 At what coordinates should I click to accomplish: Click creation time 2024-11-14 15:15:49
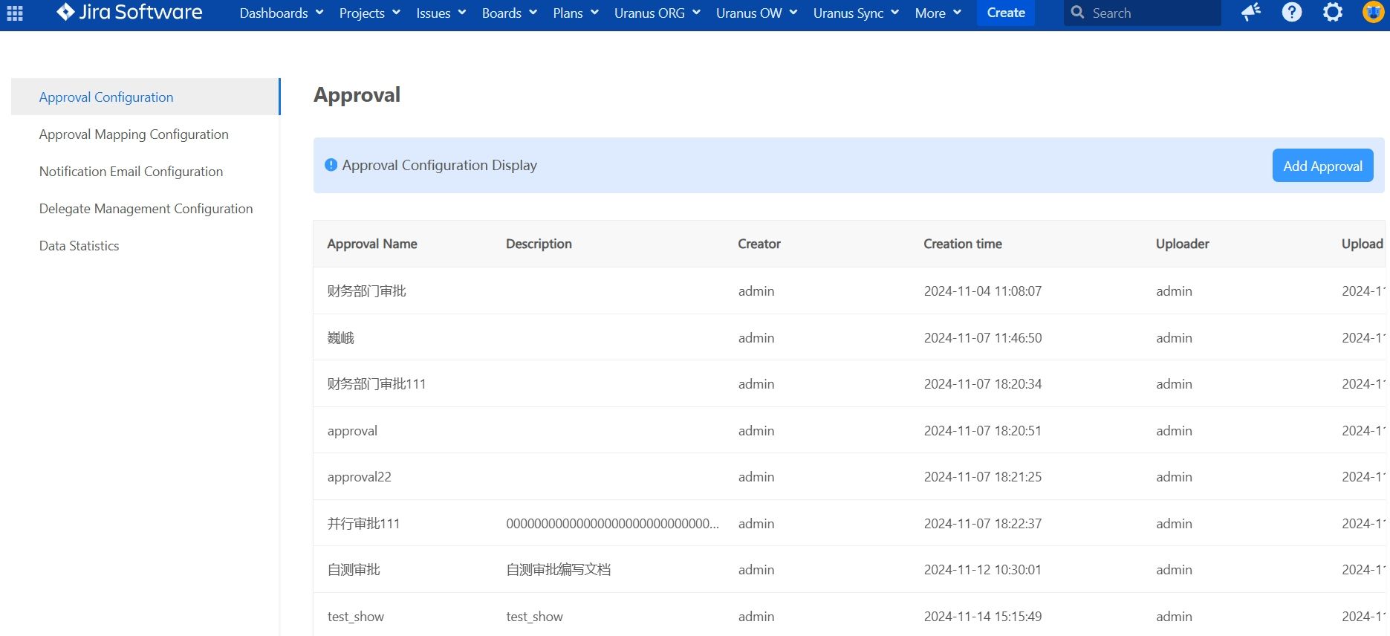[982, 617]
